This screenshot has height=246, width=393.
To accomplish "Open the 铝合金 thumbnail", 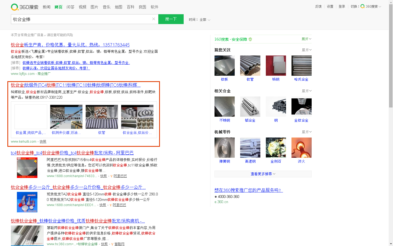I will [x=250, y=107].
